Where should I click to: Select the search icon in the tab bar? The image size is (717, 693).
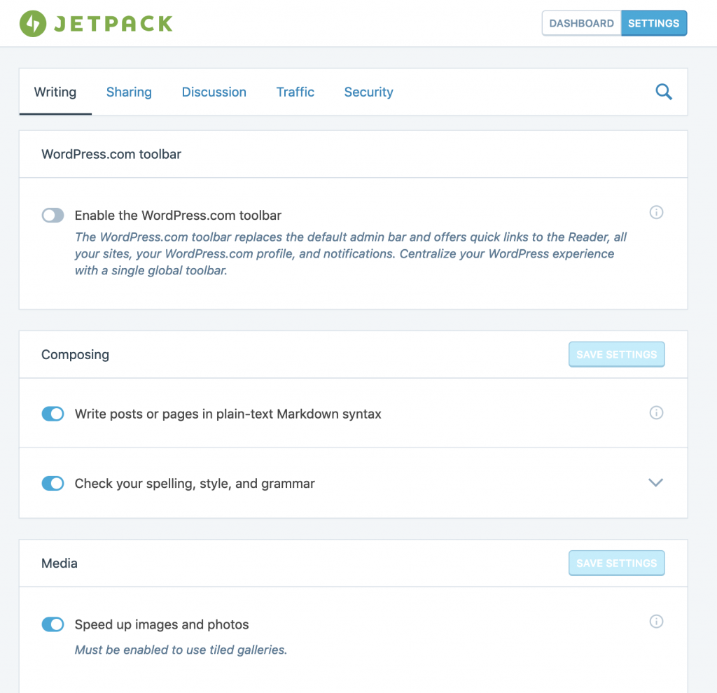[x=663, y=92]
